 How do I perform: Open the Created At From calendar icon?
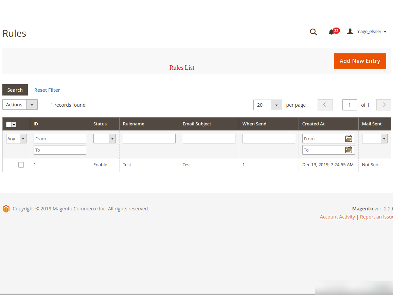pos(349,139)
